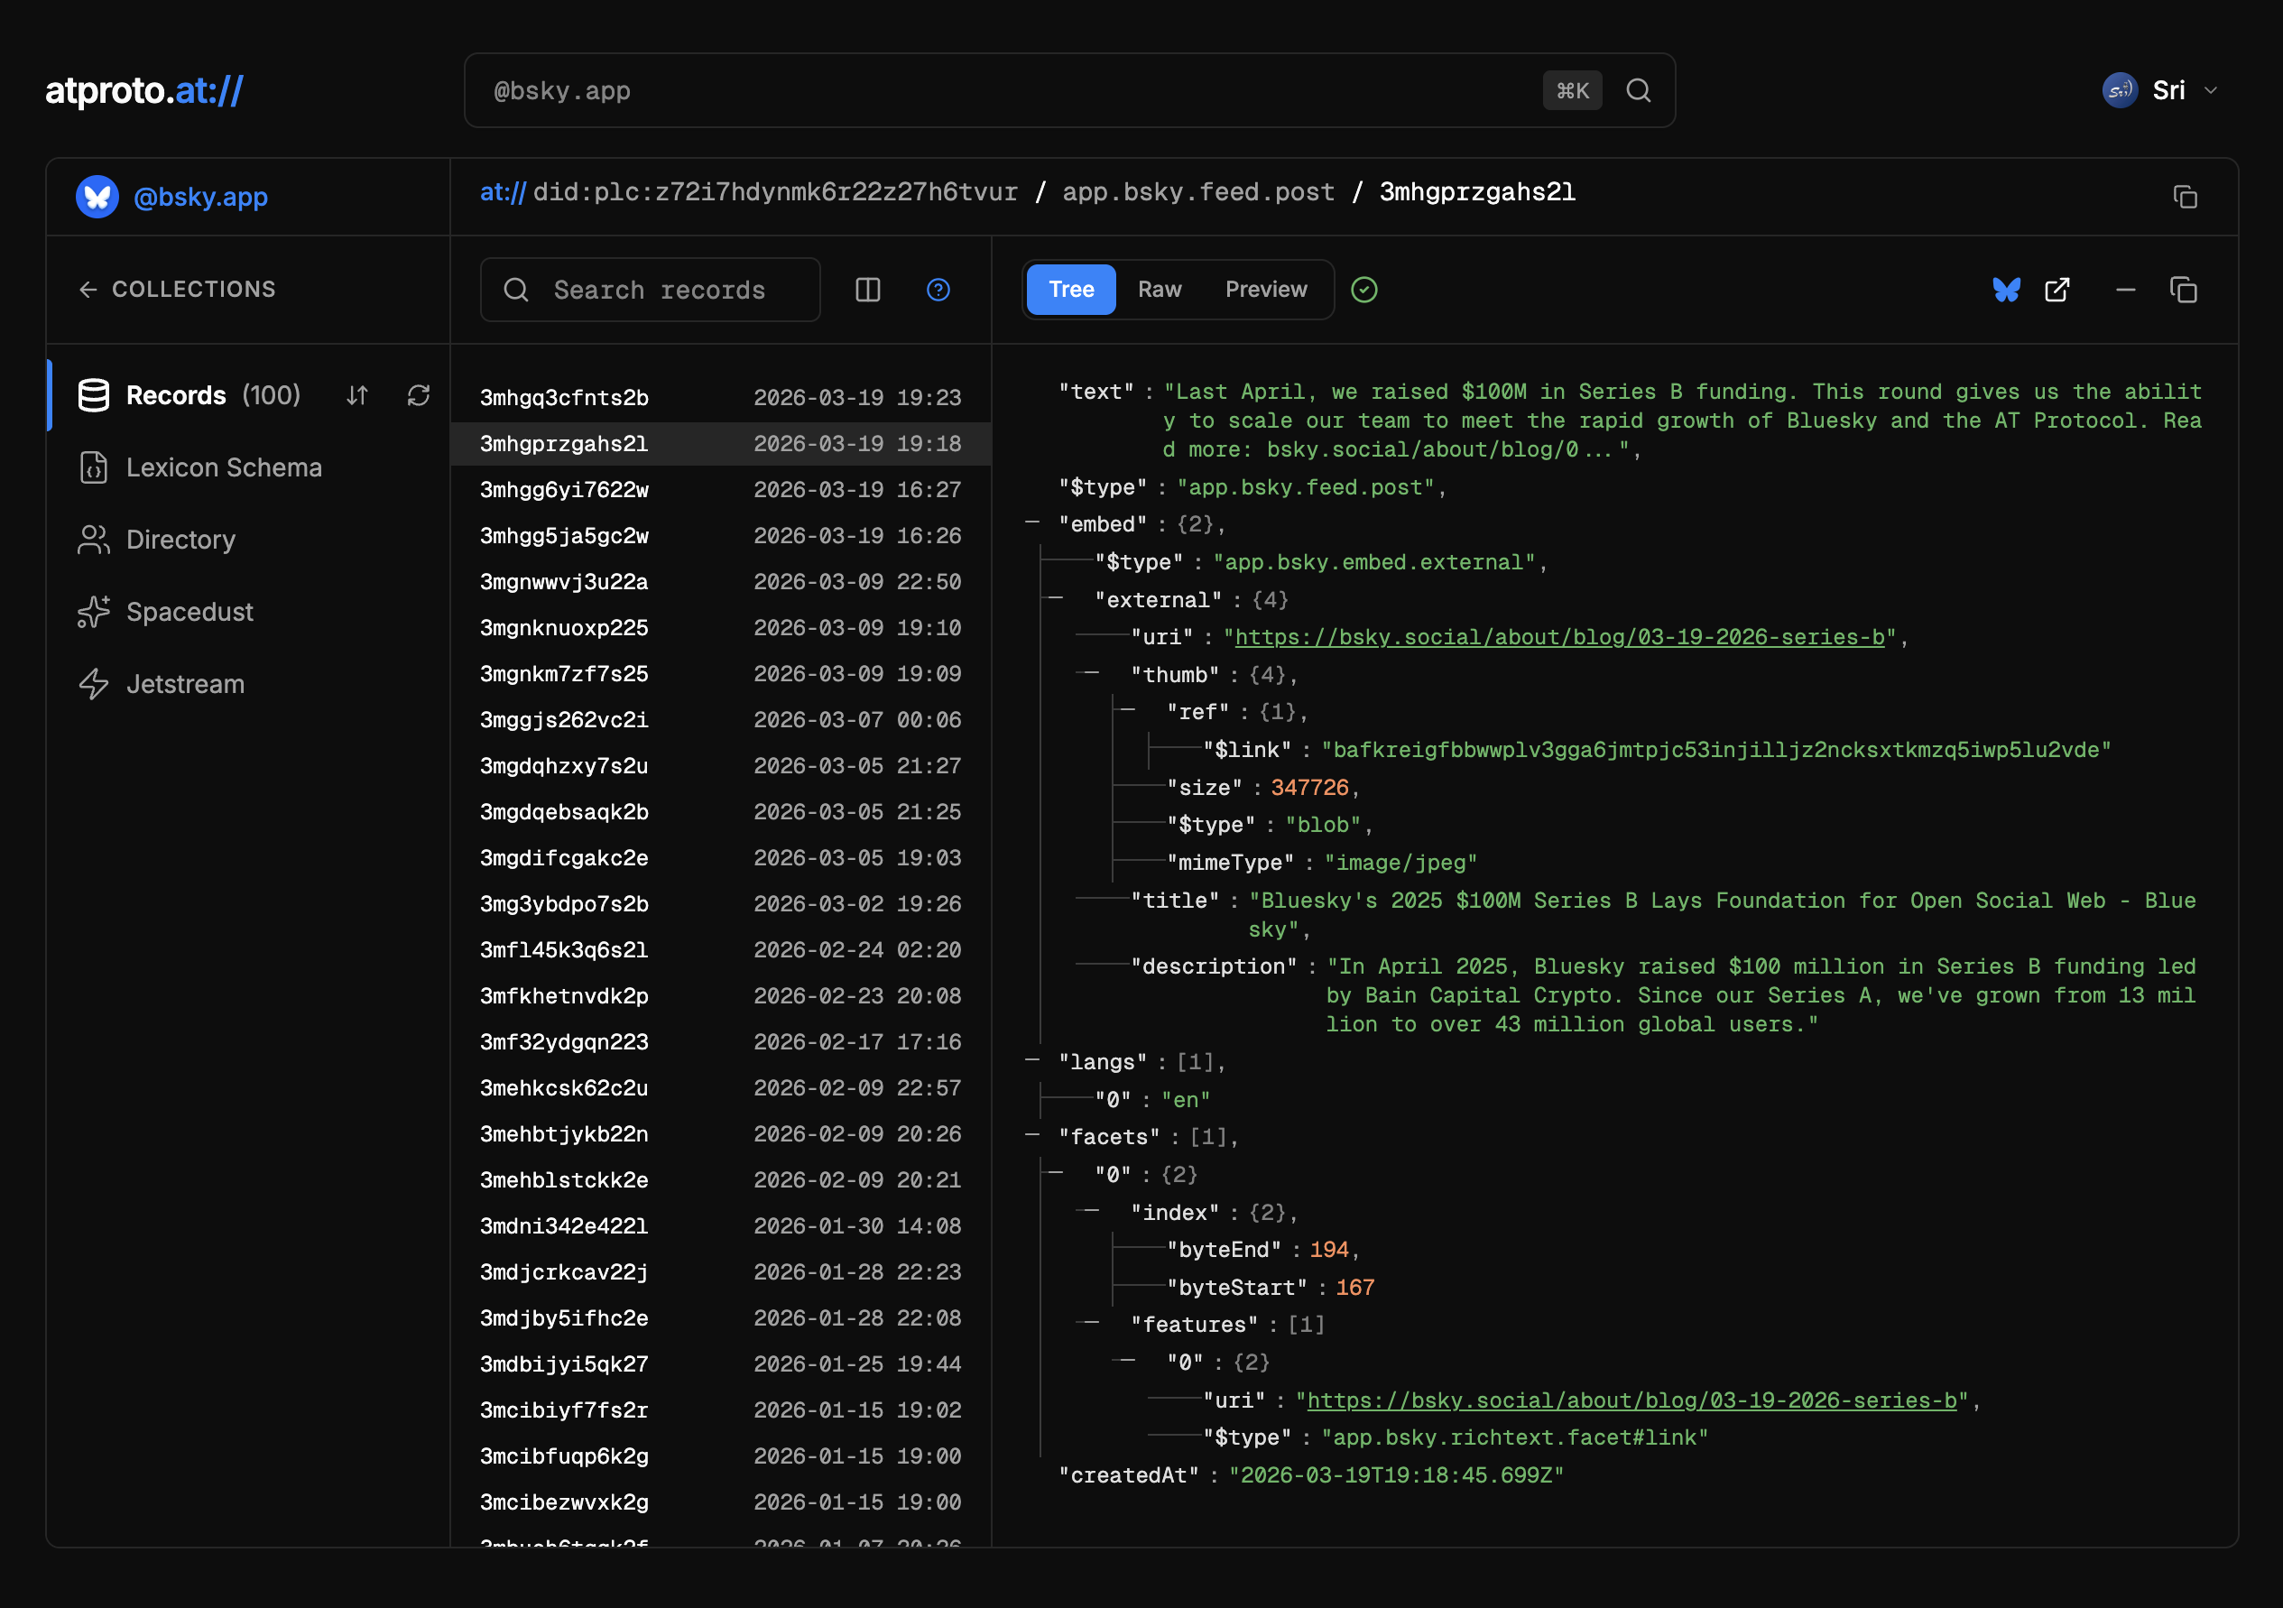2283x1608 pixels.
Task: Open the Lexicon Schema sidebar item
Action: pyautogui.click(x=224, y=467)
